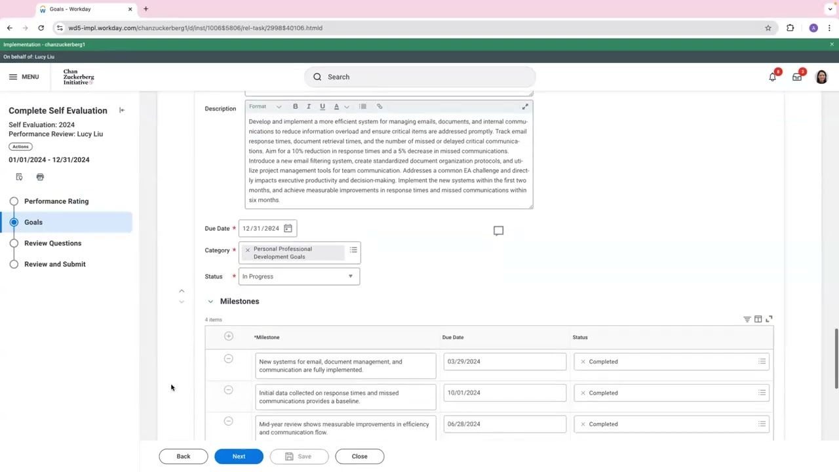839x472 pixels.
Task: Select the Review and Submit step
Action: [55, 264]
